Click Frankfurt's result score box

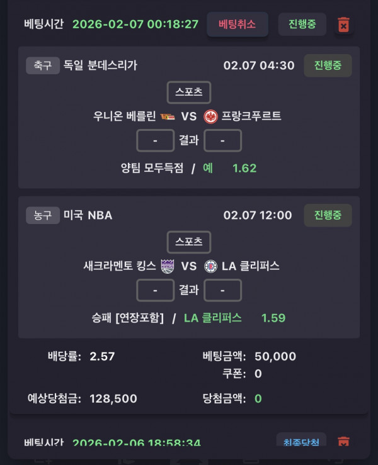click(x=222, y=140)
